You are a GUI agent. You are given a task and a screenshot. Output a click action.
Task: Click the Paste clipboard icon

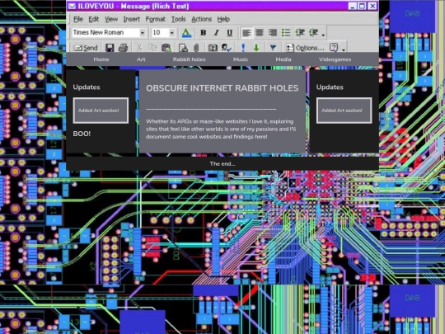point(166,48)
